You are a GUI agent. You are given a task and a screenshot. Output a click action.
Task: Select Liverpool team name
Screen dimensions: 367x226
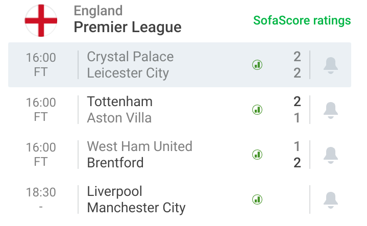[x=114, y=192]
